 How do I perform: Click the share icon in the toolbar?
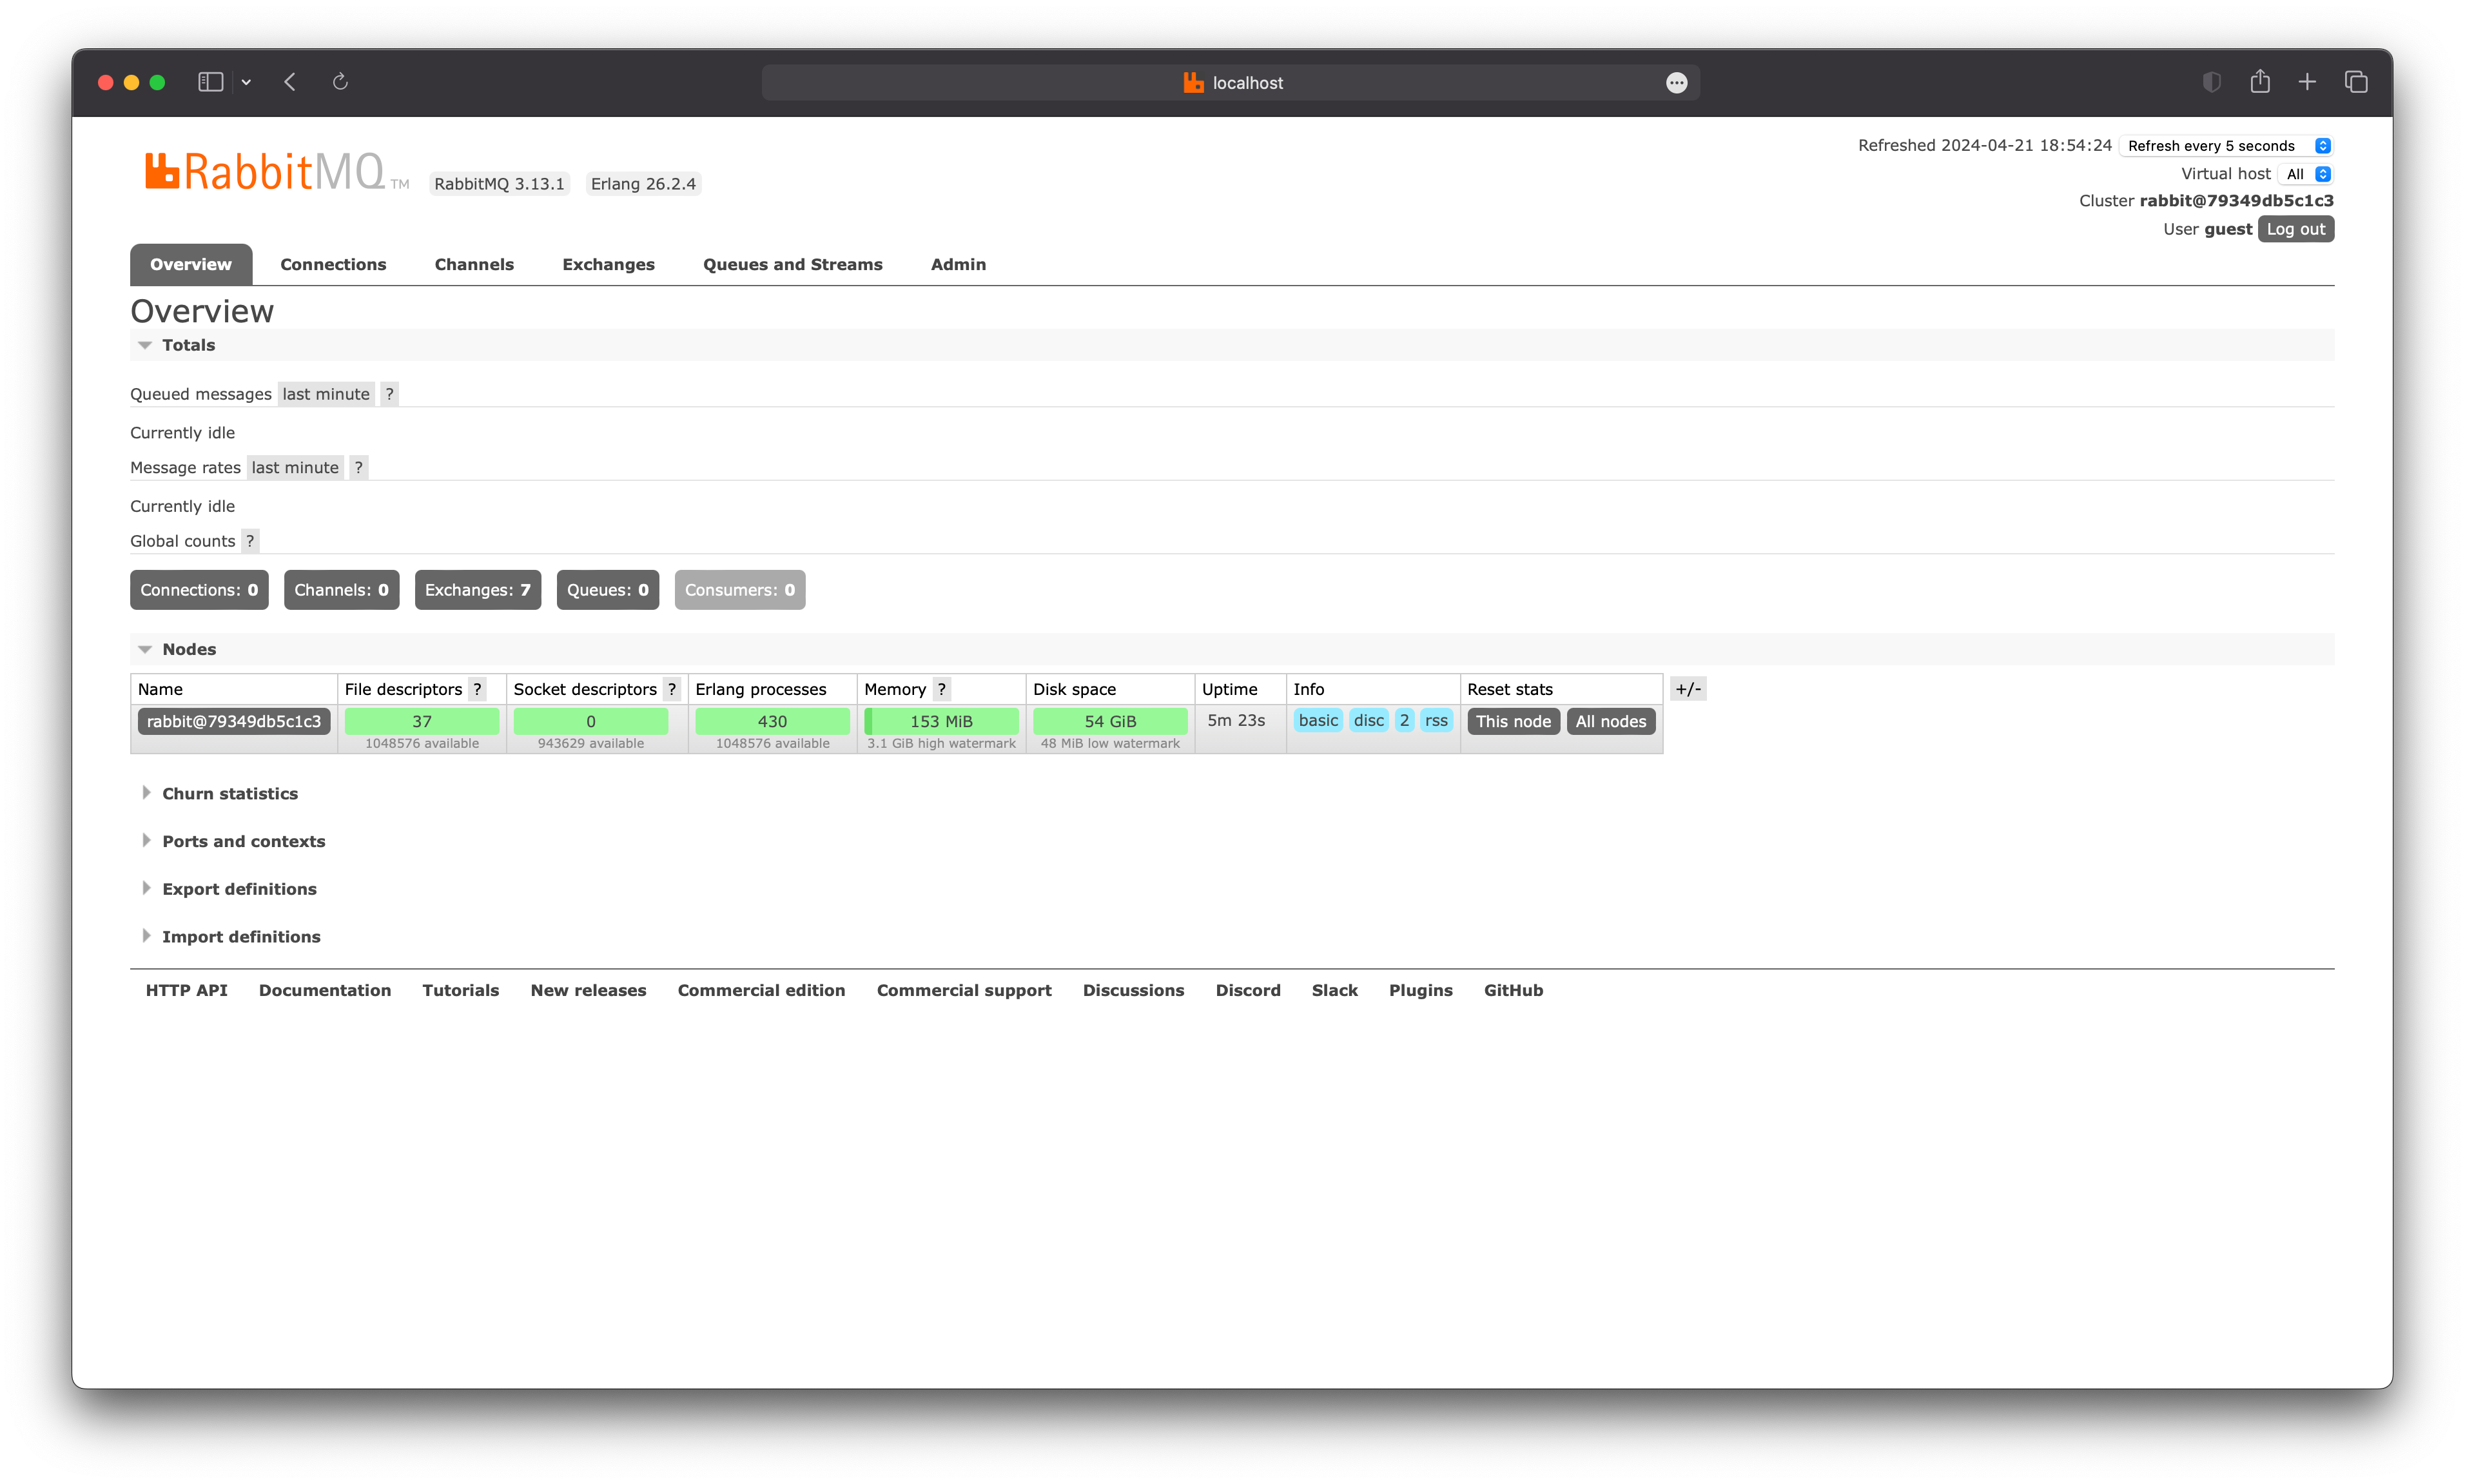(x=2260, y=82)
